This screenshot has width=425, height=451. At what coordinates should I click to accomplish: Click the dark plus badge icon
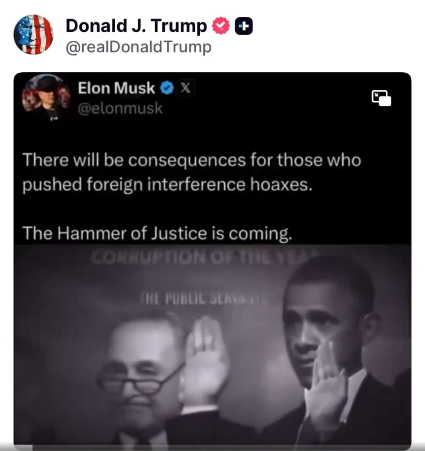[x=244, y=26]
